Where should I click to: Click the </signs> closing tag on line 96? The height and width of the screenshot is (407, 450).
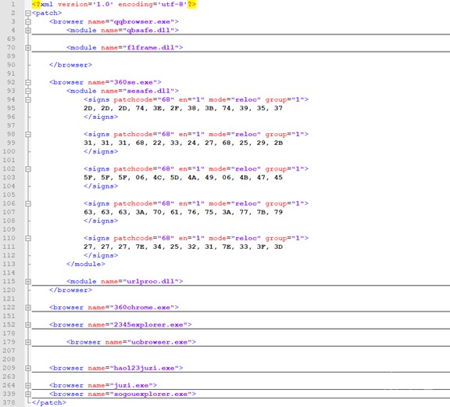(101, 117)
